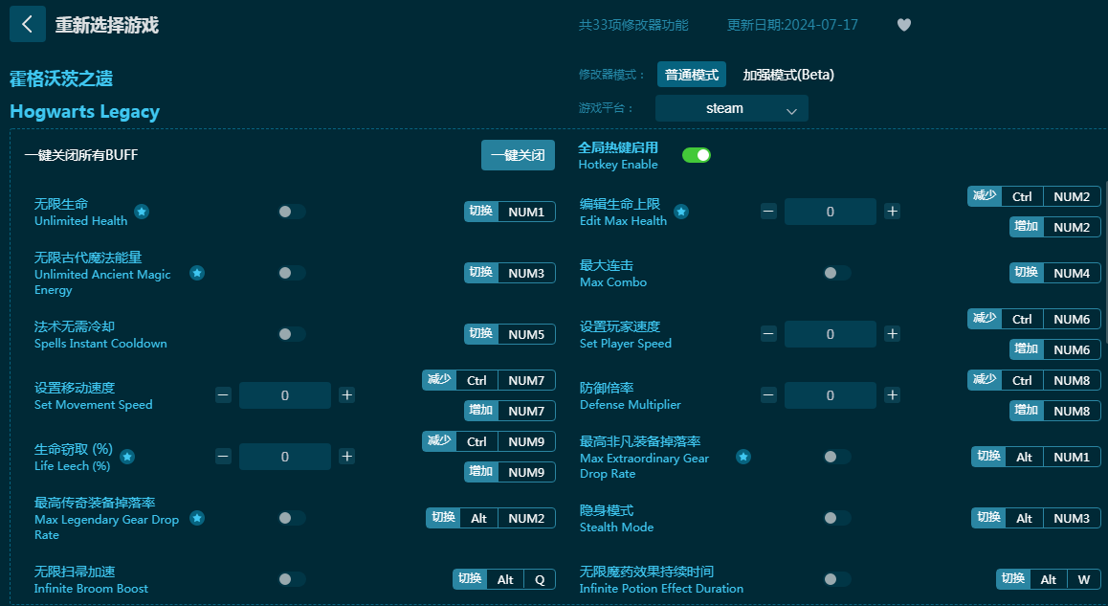
Task: Click star icon for Unlimited Ancient Magic Energy
Action: (197, 273)
